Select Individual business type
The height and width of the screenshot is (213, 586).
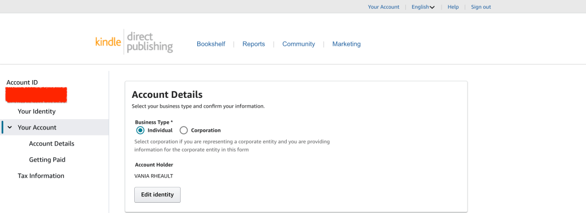point(140,131)
